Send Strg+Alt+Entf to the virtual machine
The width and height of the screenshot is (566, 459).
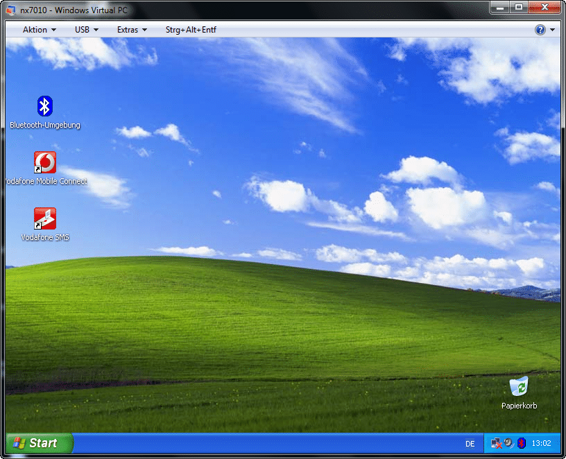point(191,30)
